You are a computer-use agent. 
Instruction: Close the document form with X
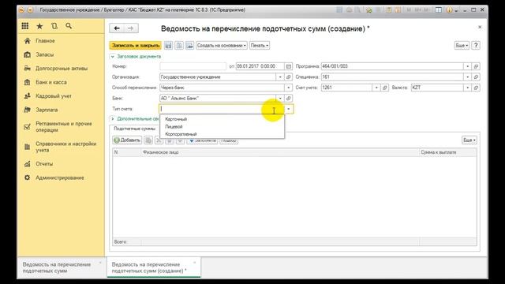point(480,28)
